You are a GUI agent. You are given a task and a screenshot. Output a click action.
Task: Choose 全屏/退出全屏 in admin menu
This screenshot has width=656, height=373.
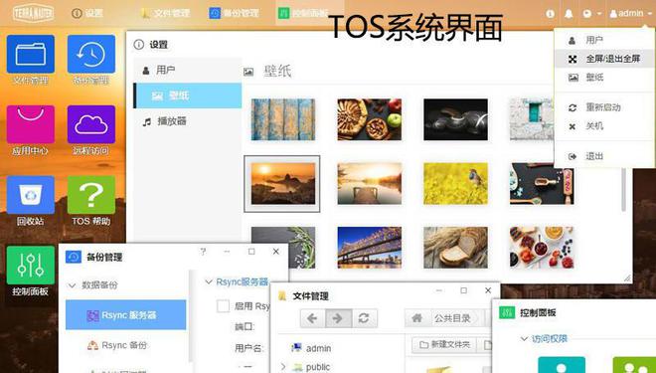point(604,59)
